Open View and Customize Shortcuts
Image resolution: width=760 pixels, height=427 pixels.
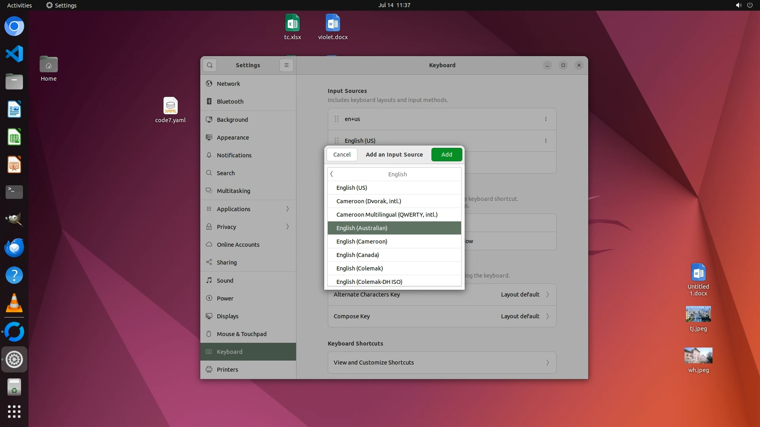pos(442,363)
